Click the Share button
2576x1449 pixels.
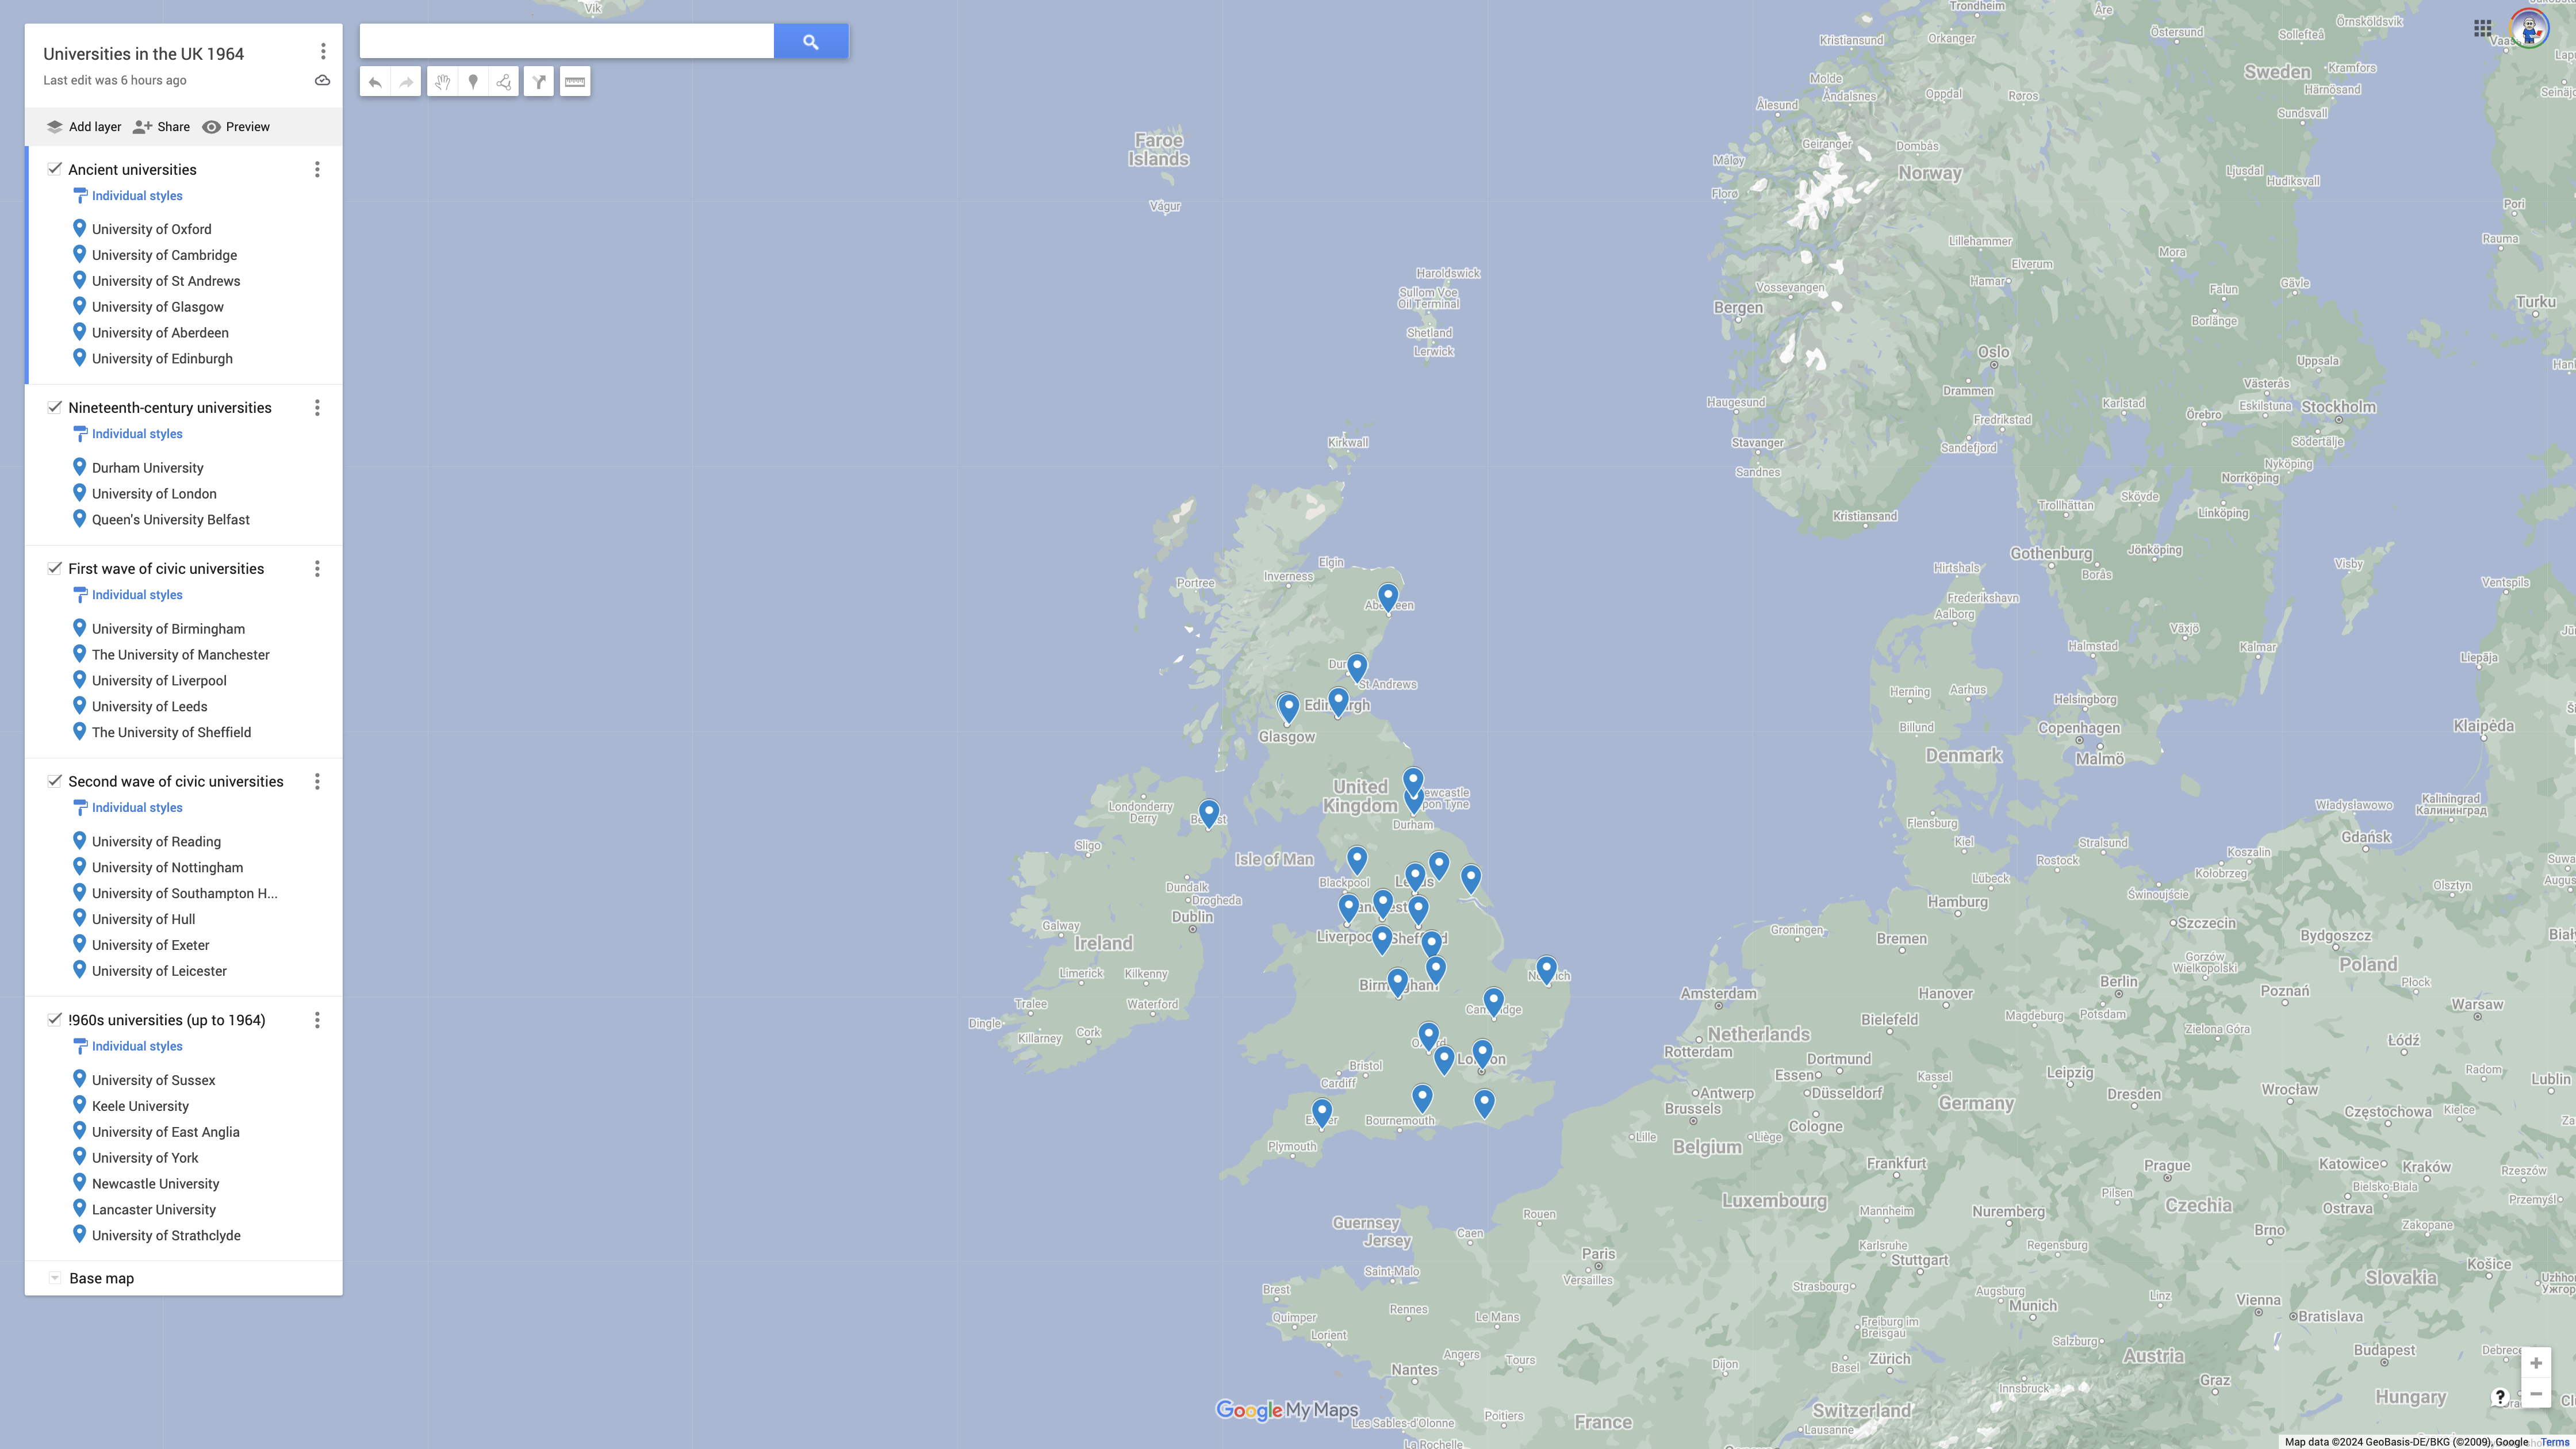point(161,127)
